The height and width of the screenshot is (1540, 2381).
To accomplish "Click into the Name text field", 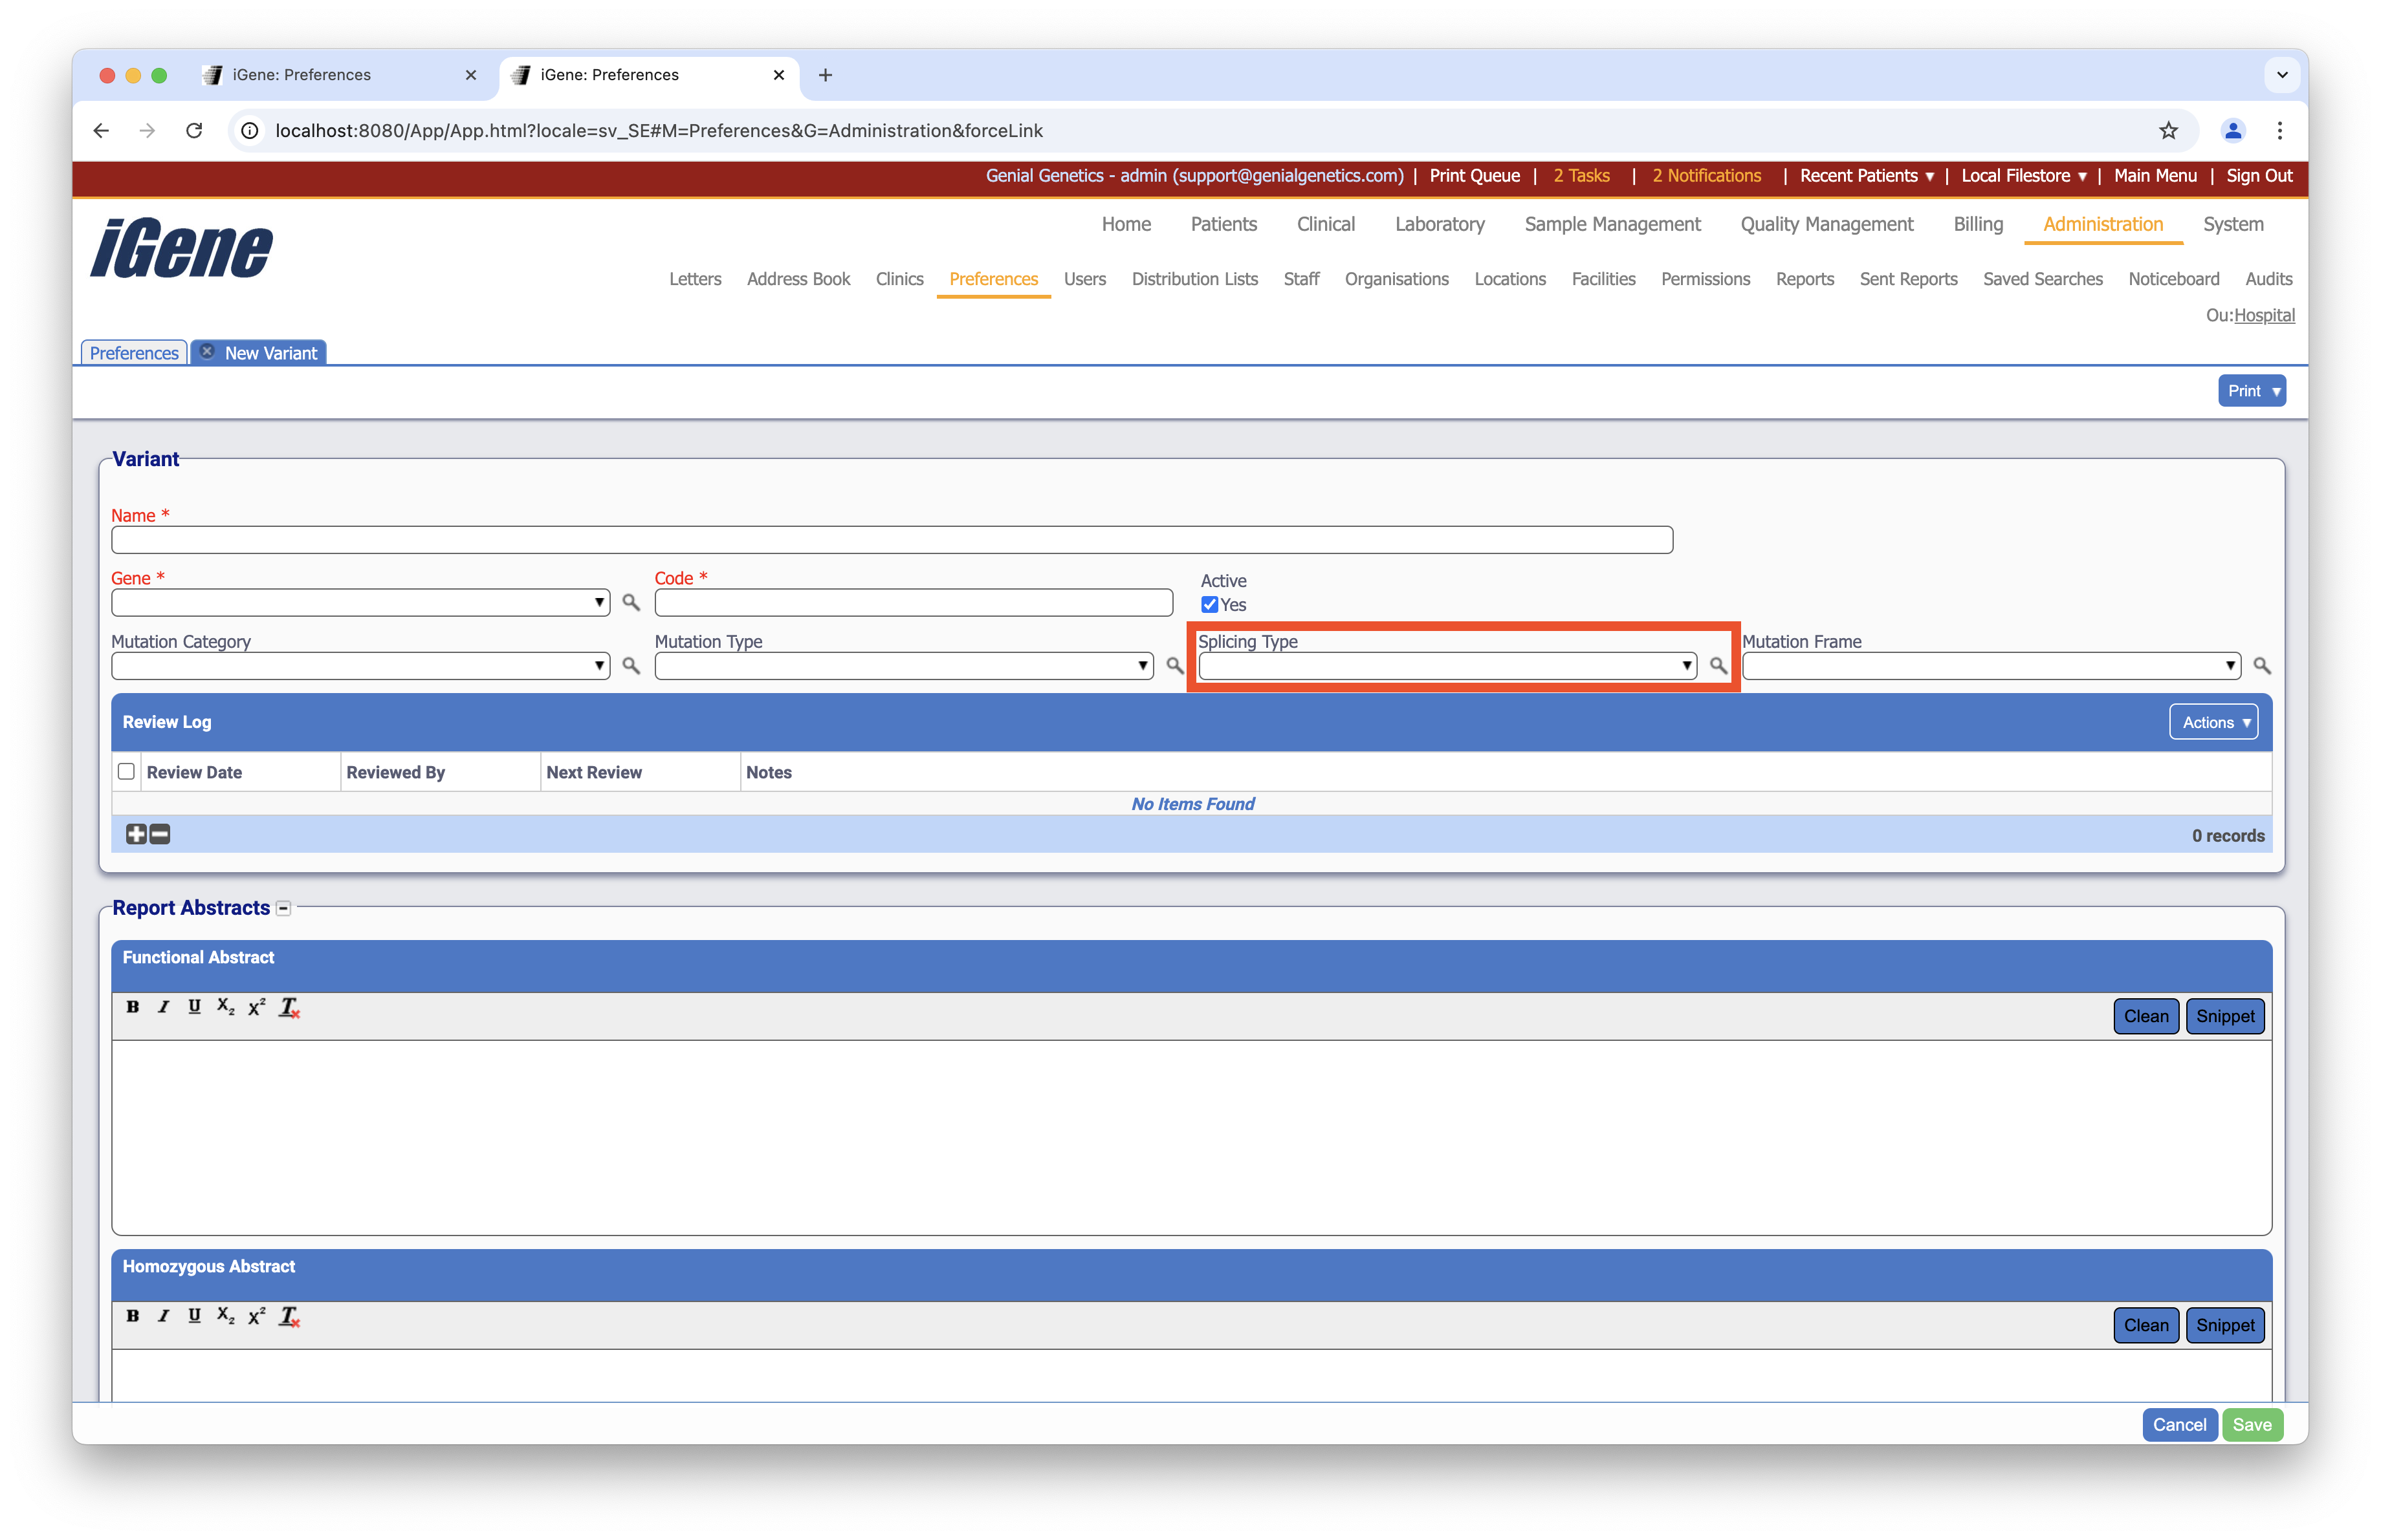I will 892,540.
